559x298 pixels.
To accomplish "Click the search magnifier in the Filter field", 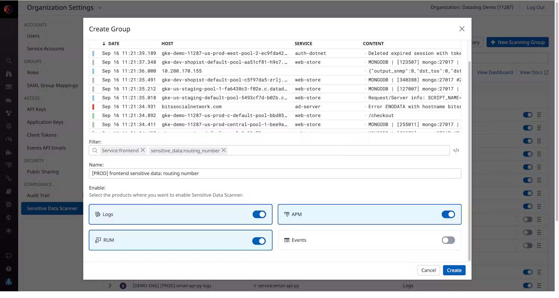I will (95, 150).
